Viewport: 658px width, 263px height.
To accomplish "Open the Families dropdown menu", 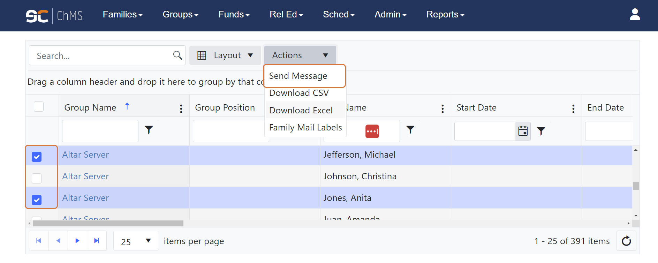I will point(123,14).
